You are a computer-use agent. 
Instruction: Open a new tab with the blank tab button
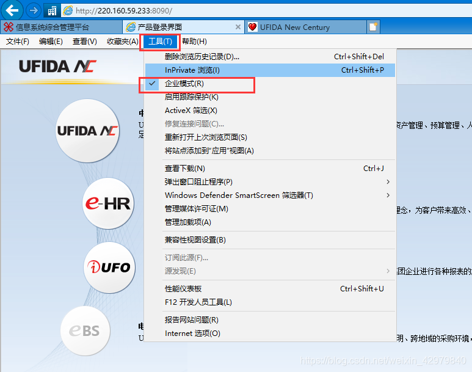click(x=374, y=27)
